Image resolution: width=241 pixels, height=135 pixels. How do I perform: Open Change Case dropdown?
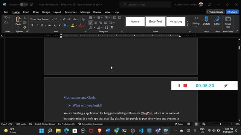(x=76, y=19)
